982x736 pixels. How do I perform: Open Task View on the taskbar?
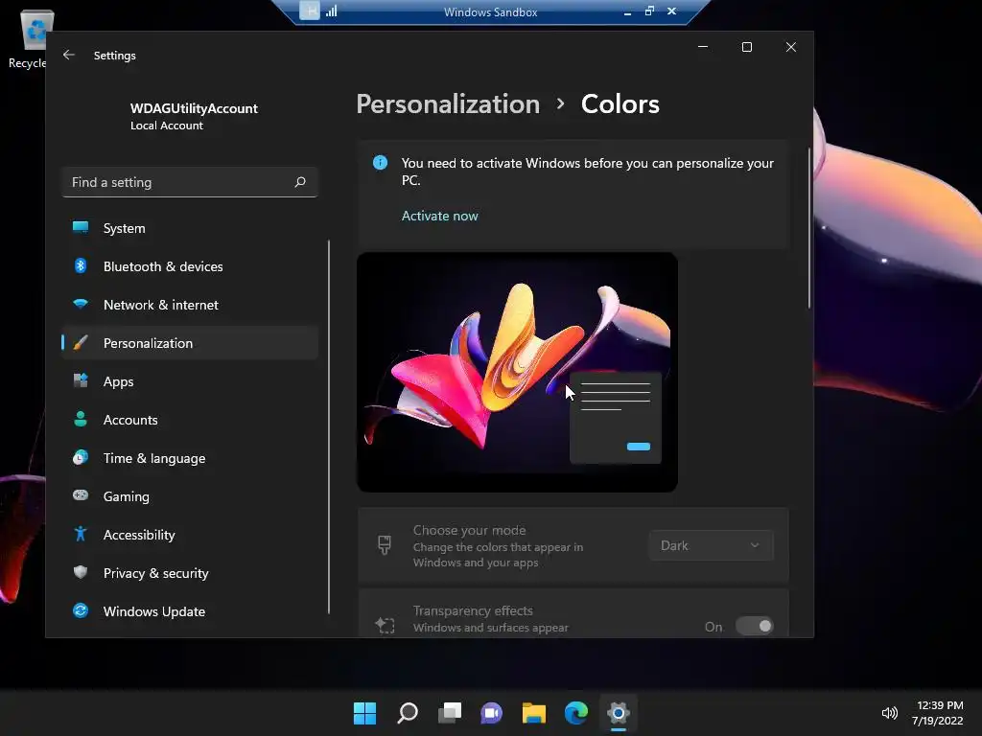click(x=449, y=713)
